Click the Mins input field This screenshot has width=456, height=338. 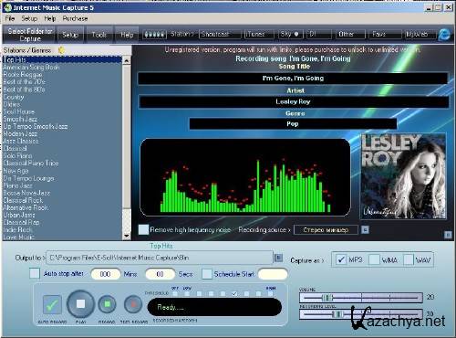tap(105, 274)
